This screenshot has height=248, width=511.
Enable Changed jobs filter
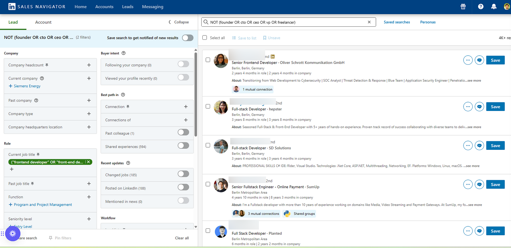click(183, 174)
